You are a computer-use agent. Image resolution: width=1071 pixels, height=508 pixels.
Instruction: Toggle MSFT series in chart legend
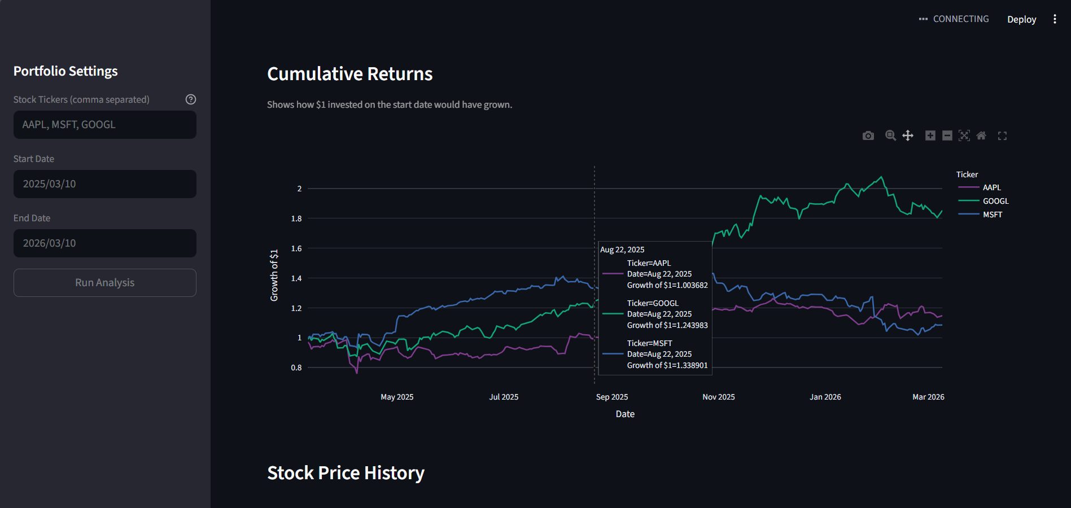(x=980, y=214)
